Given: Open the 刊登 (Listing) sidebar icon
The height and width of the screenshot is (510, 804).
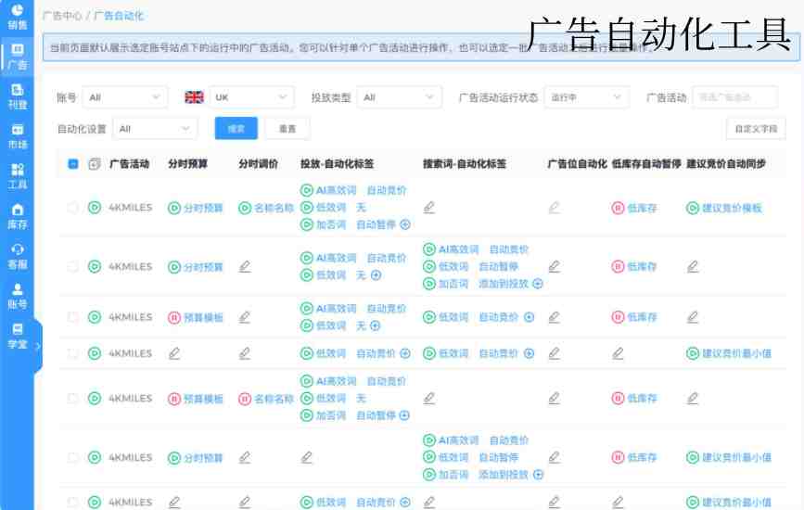Looking at the screenshot, I should coord(17,96).
